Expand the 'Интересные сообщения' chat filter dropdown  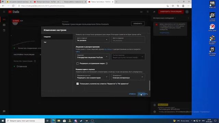click(x=164, y=18)
